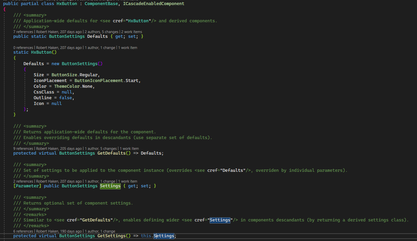Click "ButtonIconPlacement" type name

pyautogui.click(x=99, y=81)
